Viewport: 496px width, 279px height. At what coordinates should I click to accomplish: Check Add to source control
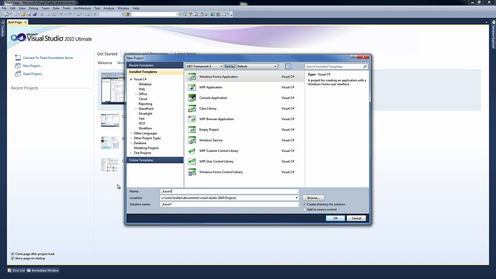click(x=304, y=210)
